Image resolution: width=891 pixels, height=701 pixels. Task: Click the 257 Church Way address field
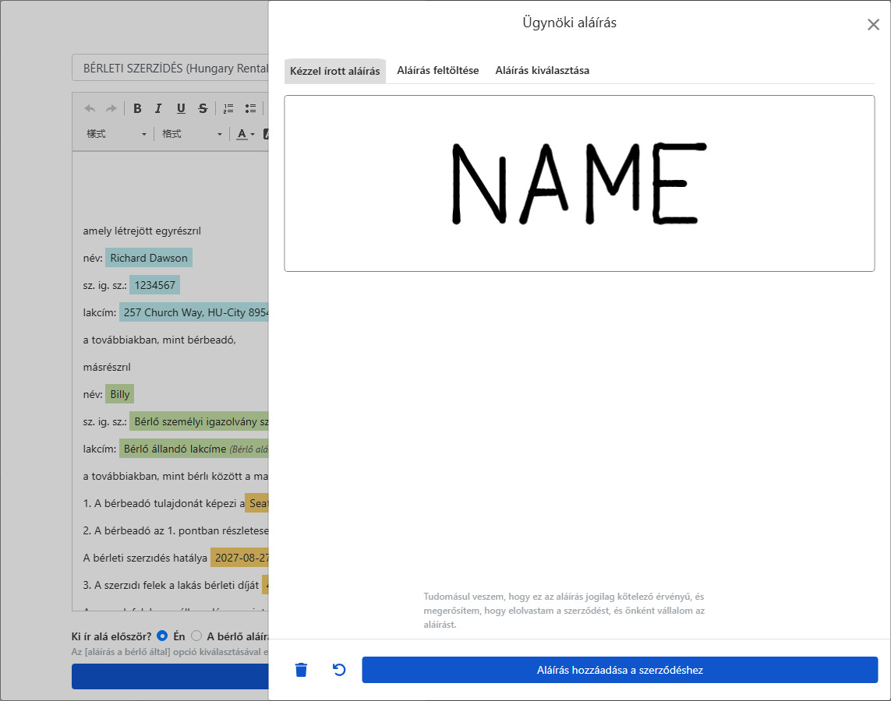pos(194,312)
